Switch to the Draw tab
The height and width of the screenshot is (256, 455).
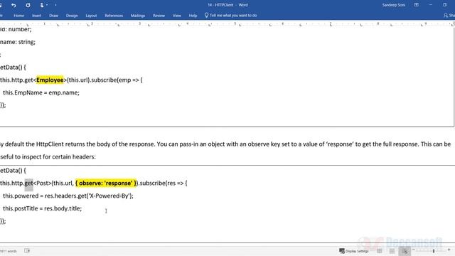point(54,16)
